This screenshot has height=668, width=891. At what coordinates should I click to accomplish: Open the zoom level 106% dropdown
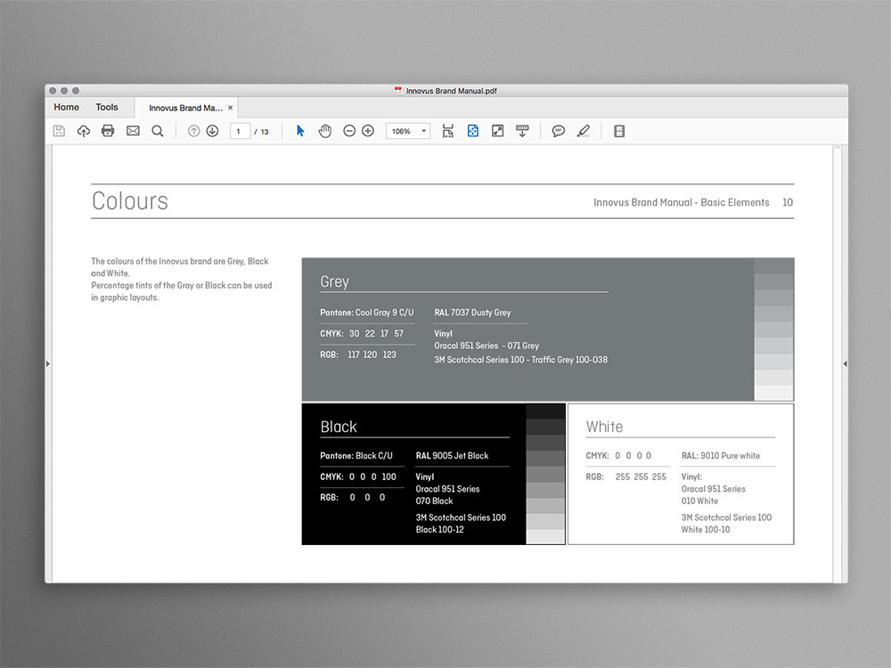(408, 131)
